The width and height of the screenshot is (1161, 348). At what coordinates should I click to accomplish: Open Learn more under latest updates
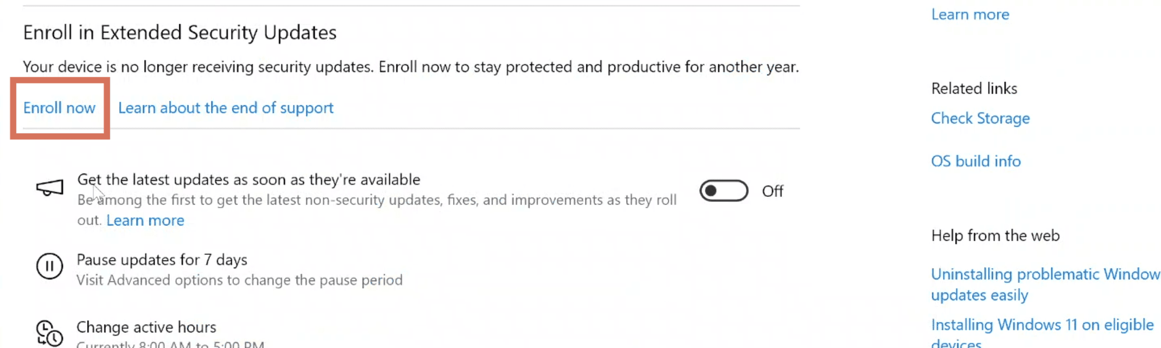pyautogui.click(x=145, y=220)
